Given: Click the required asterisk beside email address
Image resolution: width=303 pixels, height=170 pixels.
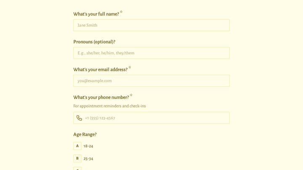Looking at the screenshot, I should pyautogui.click(x=130, y=68).
